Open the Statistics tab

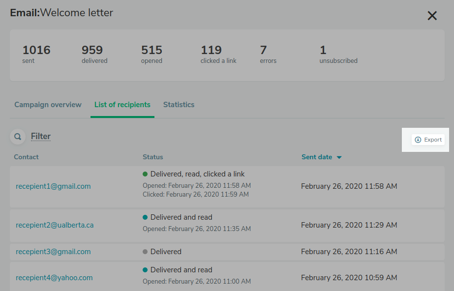(x=179, y=105)
